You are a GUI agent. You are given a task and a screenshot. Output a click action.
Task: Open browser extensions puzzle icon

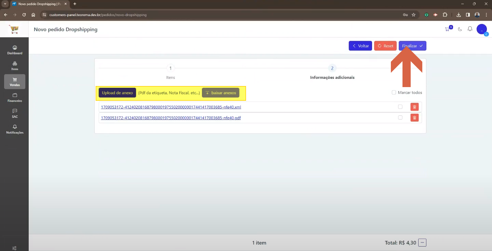tap(445, 15)
